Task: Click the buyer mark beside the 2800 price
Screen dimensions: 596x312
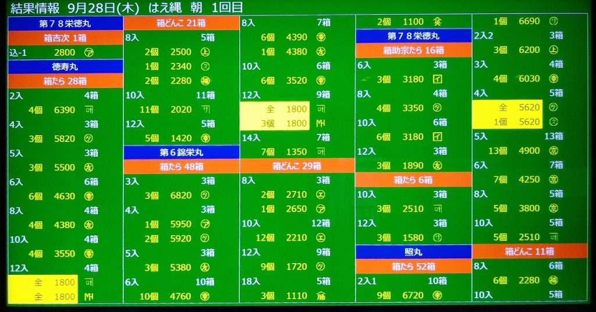Action: tap(89, 52)
